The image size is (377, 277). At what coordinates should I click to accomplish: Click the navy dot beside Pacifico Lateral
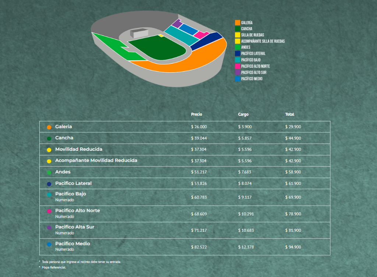coord(49,184)
